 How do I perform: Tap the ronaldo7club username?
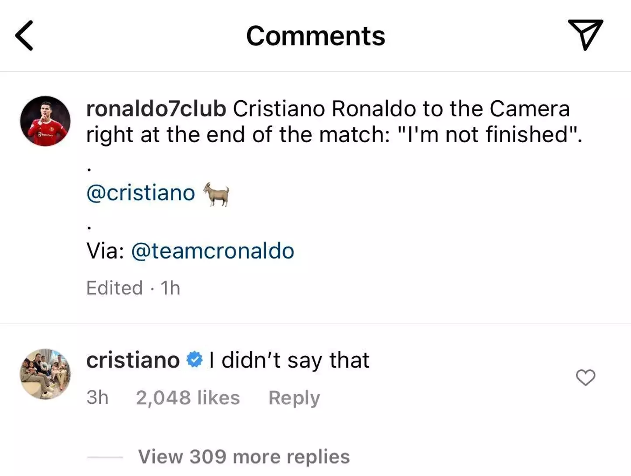tap(156, 109)
